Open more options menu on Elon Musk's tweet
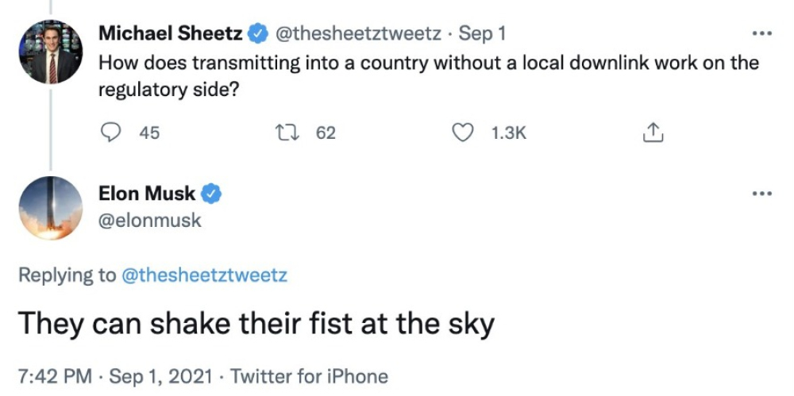 click(x=762, y=194)
